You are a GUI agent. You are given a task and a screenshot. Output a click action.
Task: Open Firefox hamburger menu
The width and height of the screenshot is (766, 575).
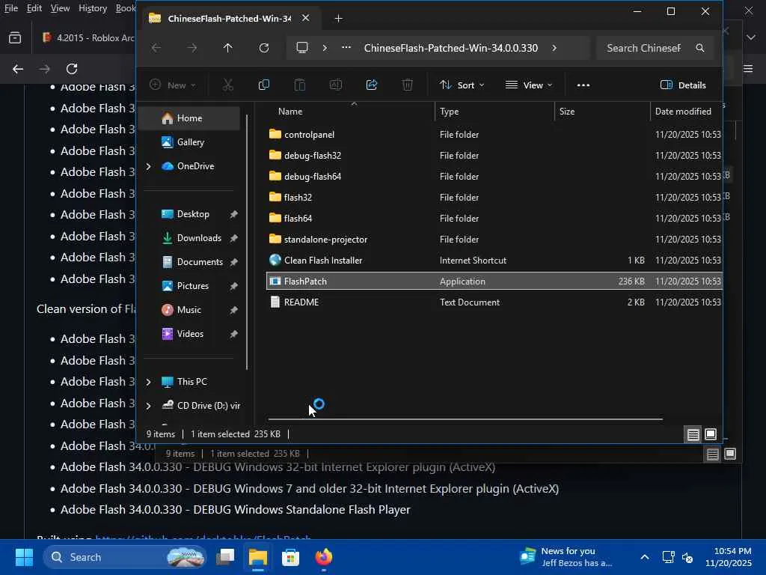[748, 69]
